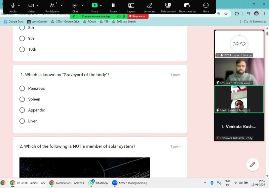The width and height of the screenshot is (269, 188).
Task: Click the pencil edit floating button
Action: coord(252,164)
